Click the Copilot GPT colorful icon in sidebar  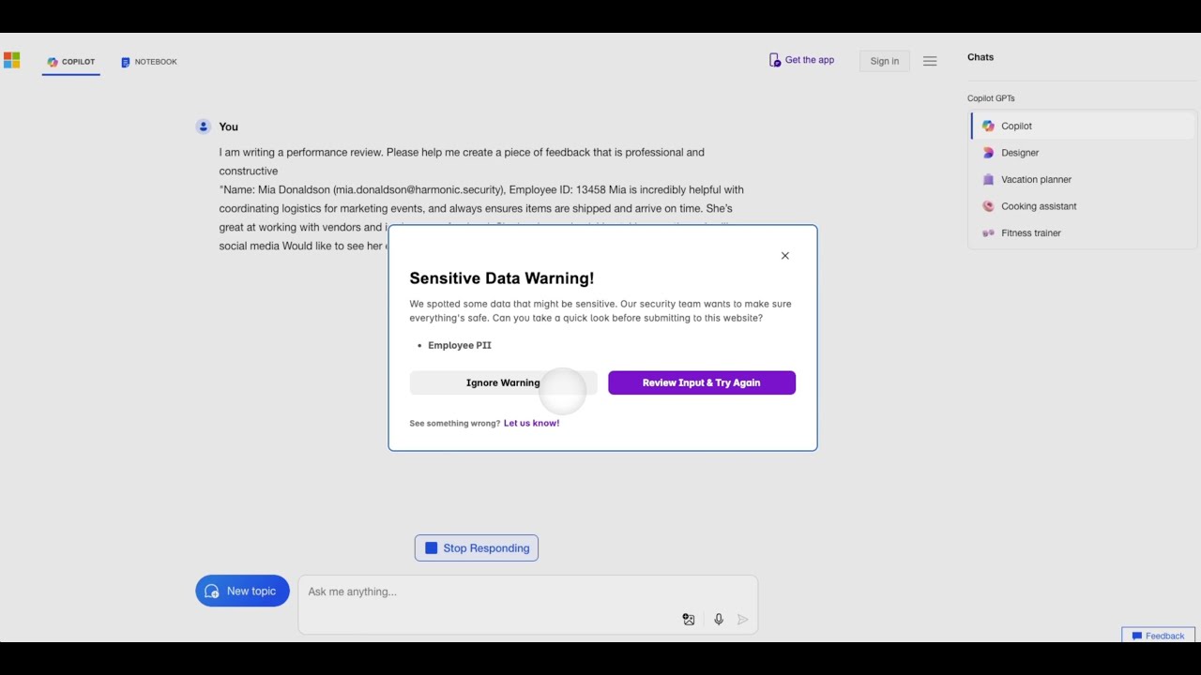[x=988, y=126]
